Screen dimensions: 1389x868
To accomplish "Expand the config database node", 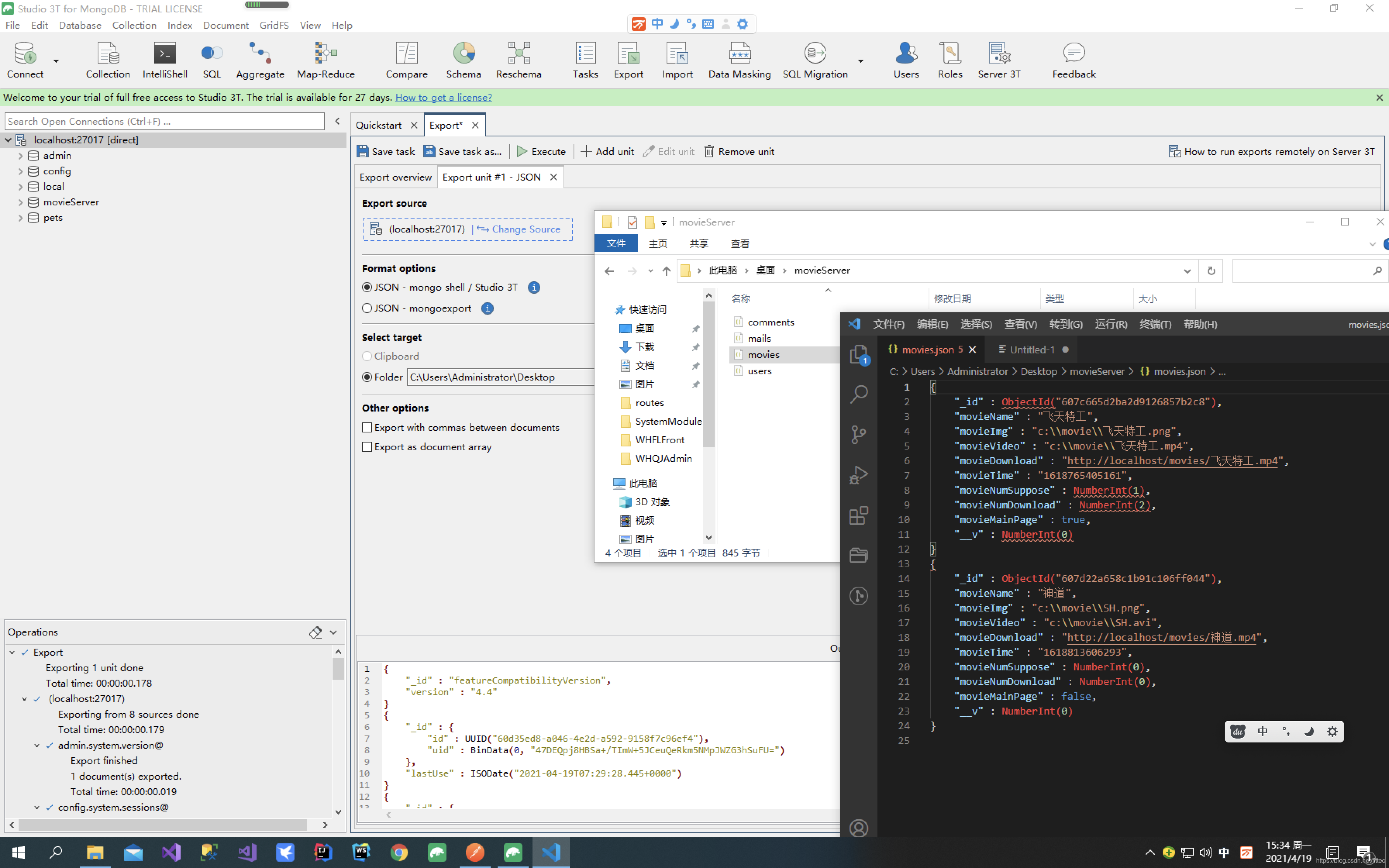I will point(21,171).
